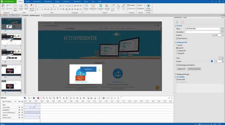The image size is (225, 125).
Task: Toggle the Auto Label checkbox
Action: [177, 80]
